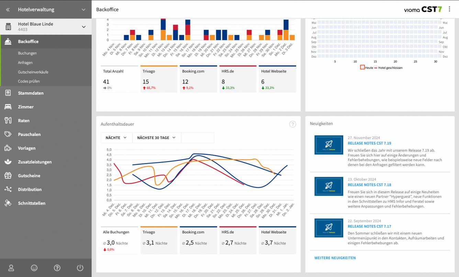Open help icon of Aufenthaltsdauer panel

pos(293,124)
